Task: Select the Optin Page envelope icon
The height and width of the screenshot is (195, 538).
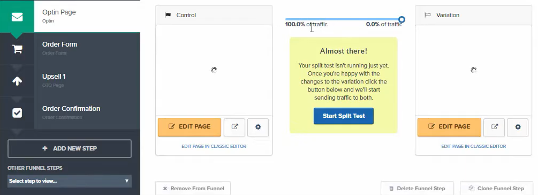Action: pos(17,17)
